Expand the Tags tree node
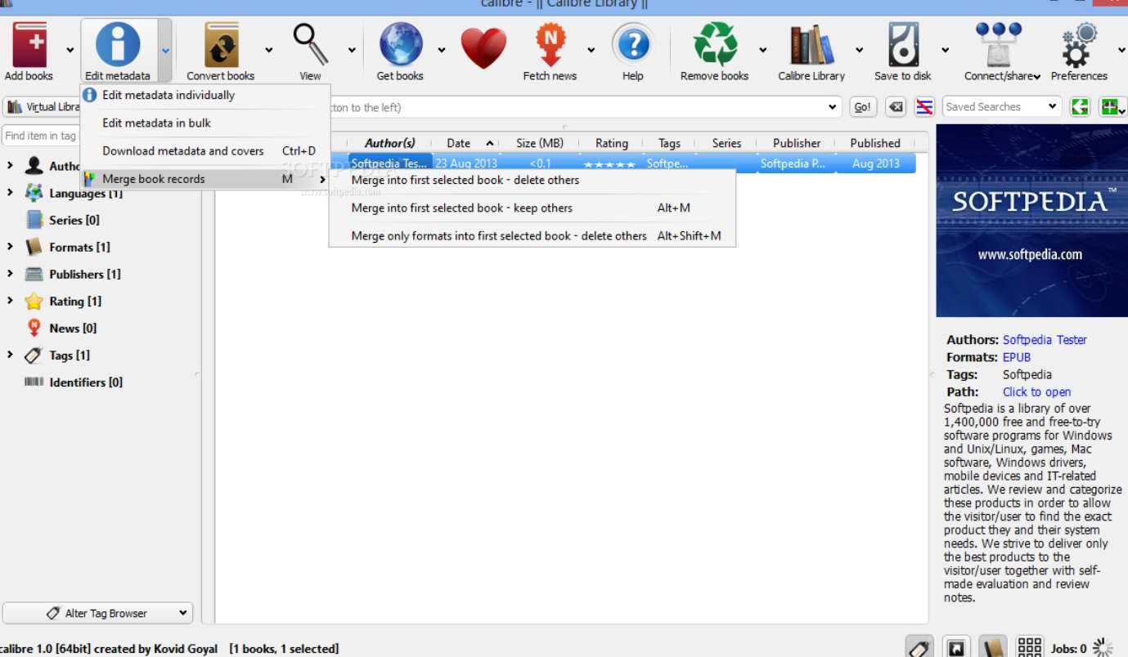The width and height of the screenshot is (1128, 657). [x=10, y=355]
